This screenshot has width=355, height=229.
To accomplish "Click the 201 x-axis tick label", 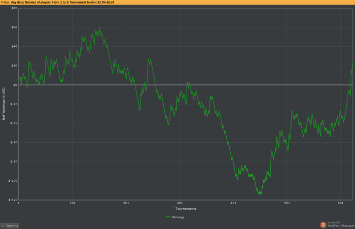I will (126, 203).
